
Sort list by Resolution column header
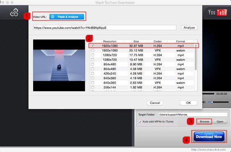[110, 42]
